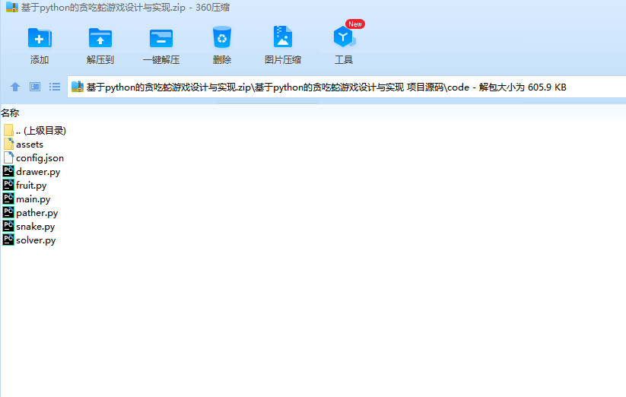Image resolution: width=626 pixels, height=397 pixels.
Task: Click the PyCharm icon of pather.py
Action: [x=8, y=212]
